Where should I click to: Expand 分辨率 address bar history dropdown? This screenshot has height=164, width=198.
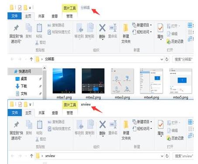(162, 59)
